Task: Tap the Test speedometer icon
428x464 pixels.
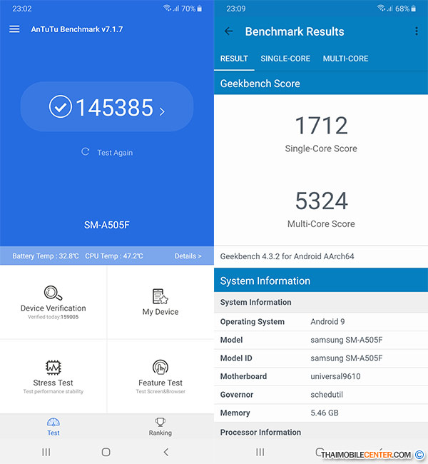Action: [53, 422]
